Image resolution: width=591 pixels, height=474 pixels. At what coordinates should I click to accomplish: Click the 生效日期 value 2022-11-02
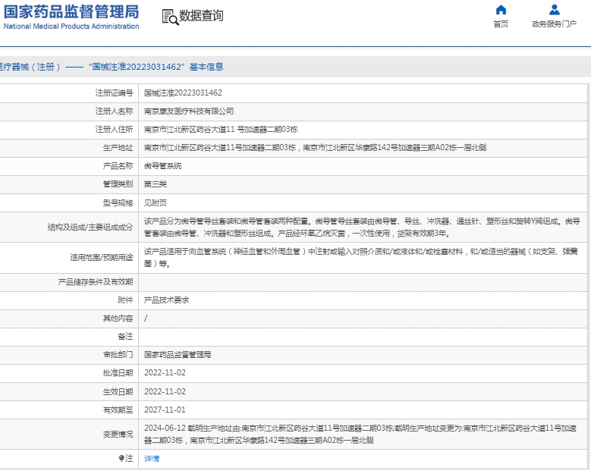(x=165, y=391)
